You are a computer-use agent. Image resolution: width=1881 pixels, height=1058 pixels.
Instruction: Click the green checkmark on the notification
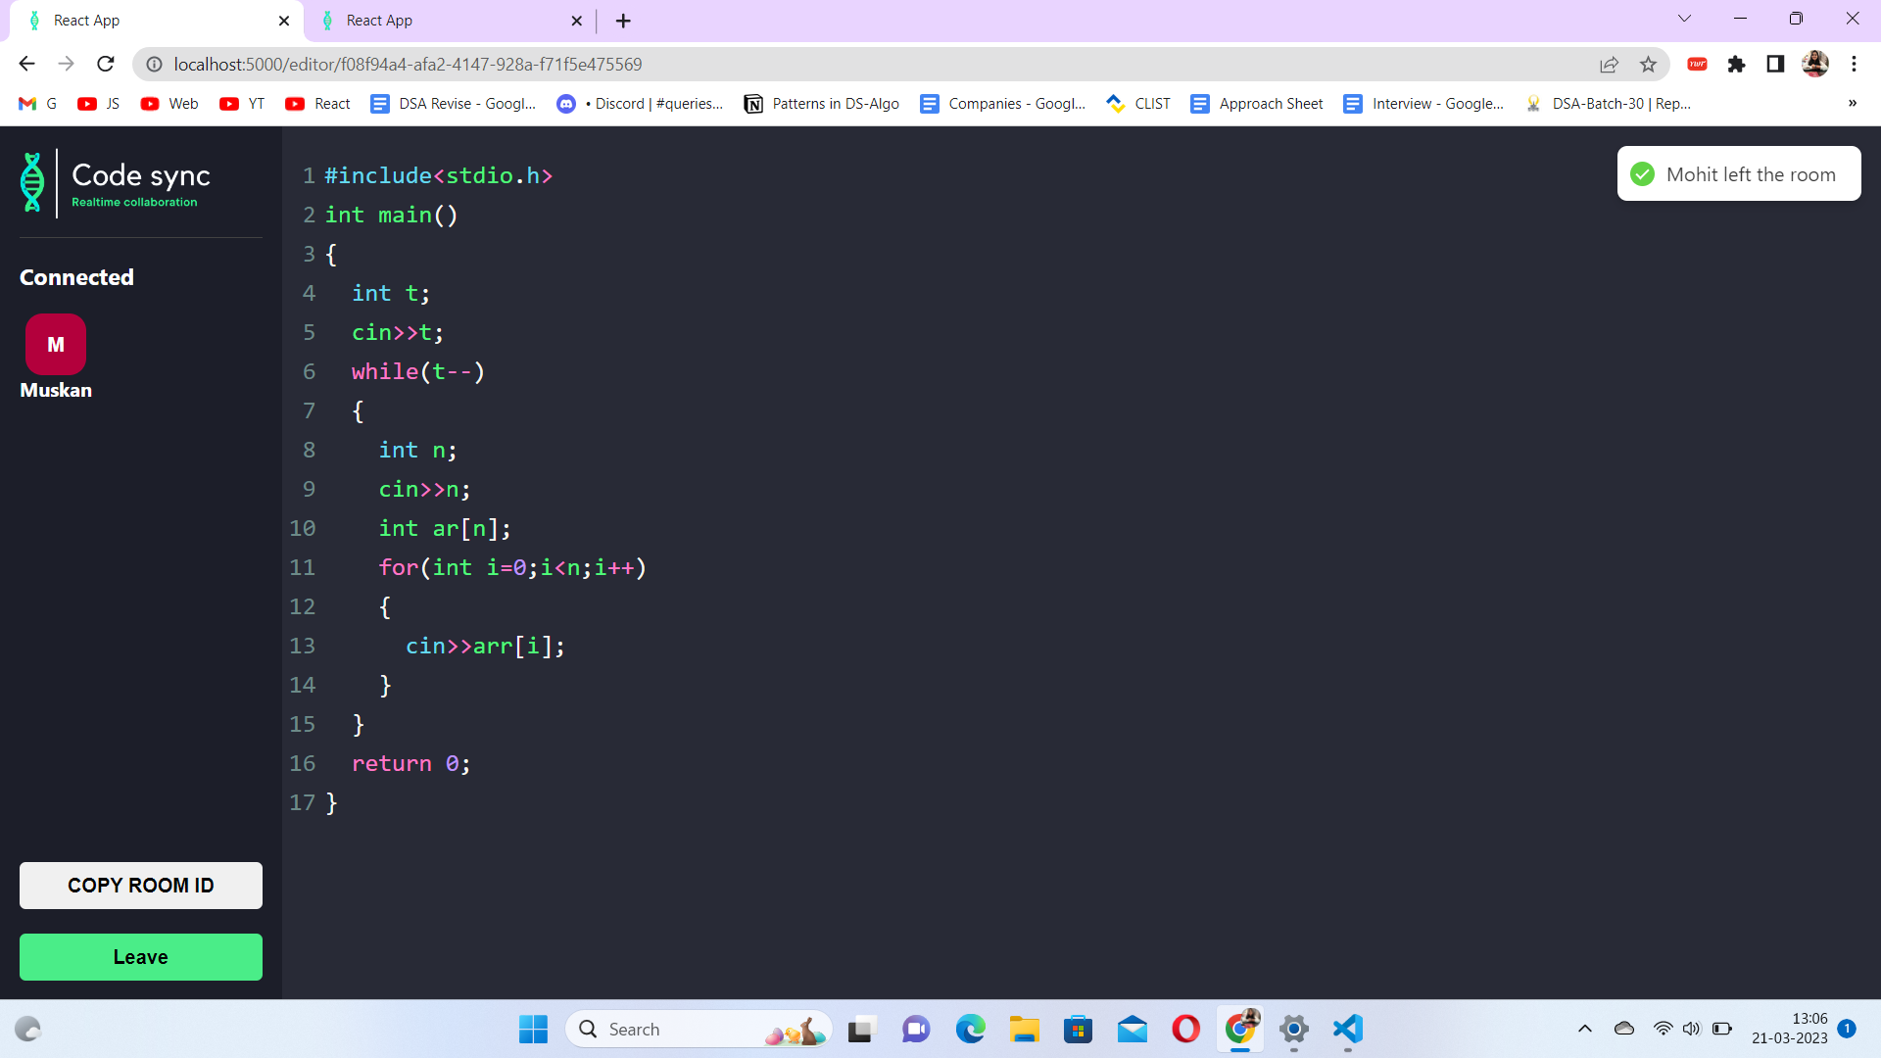pos(1641,173)
